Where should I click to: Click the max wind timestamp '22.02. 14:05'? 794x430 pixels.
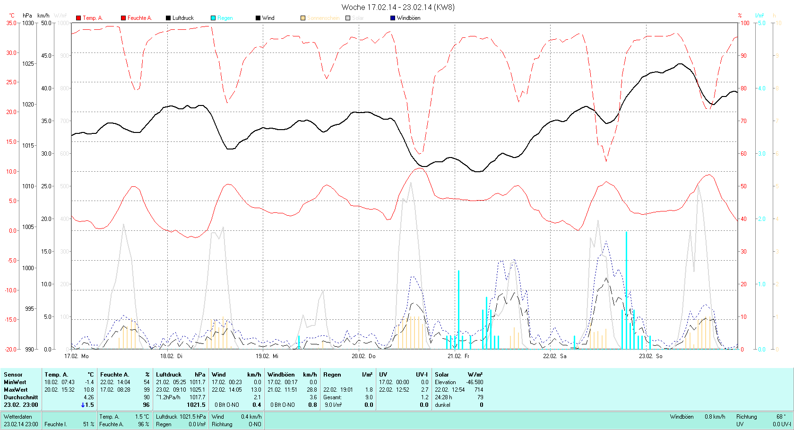(x=227, y=389)
